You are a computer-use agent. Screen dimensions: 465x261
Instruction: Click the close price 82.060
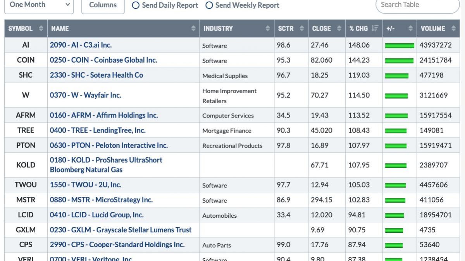322,60
